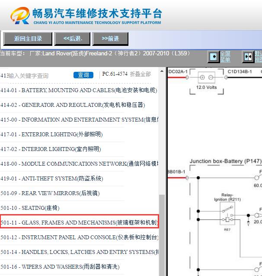Select 501-14 Handles, Locks, Latches entry
The width and height of the screenshot is (262, 276).
pyautogui.click(x=79, y=252)
